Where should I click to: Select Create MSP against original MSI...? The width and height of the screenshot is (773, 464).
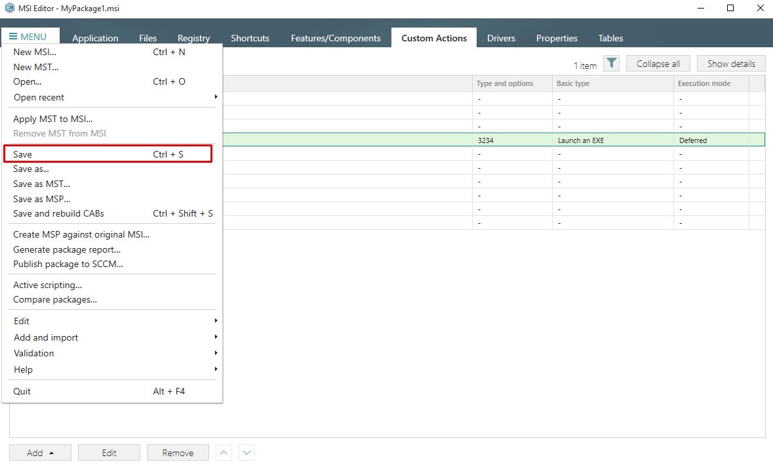point(112,234)
